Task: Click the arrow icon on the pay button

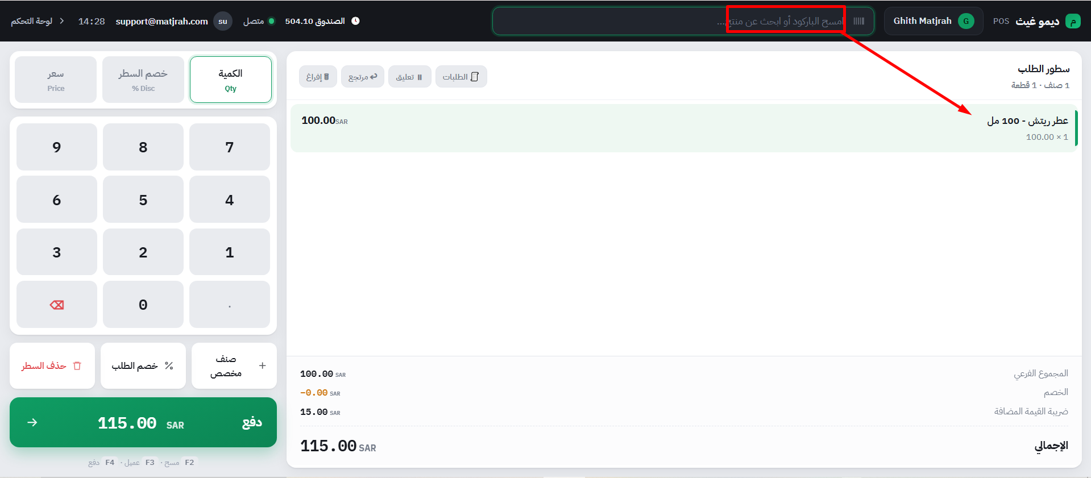Action: coord(32,422)
